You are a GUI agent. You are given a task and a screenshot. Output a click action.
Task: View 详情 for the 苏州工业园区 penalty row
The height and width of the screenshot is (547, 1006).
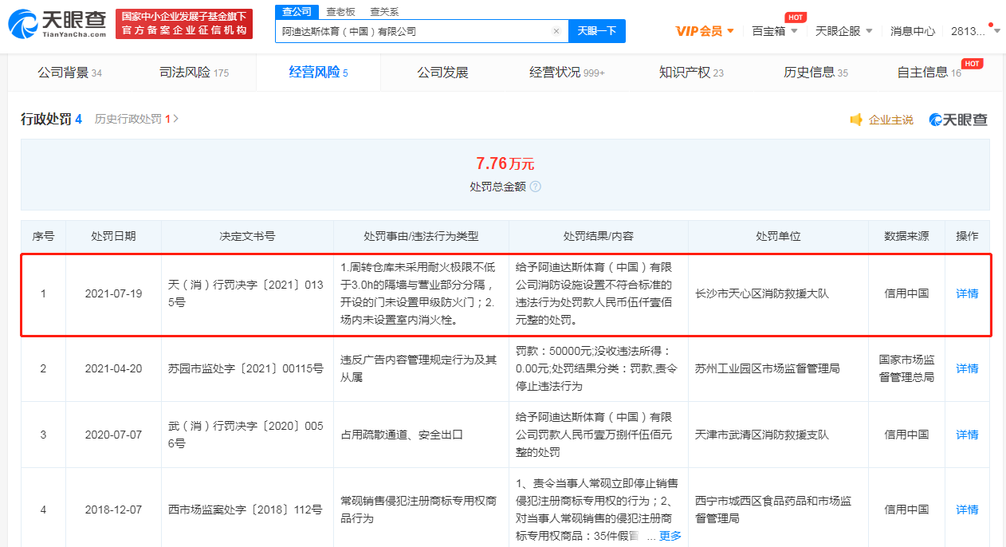point(967,368)
